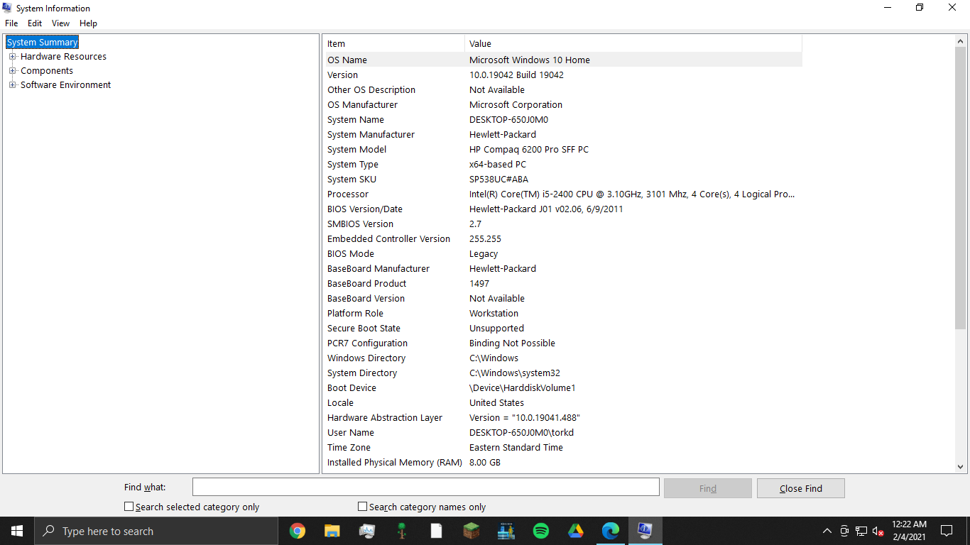Select the Installed Physical Memory (RAM) row
Viewport: 970px width, 545px height.
(x=564, y=463)
